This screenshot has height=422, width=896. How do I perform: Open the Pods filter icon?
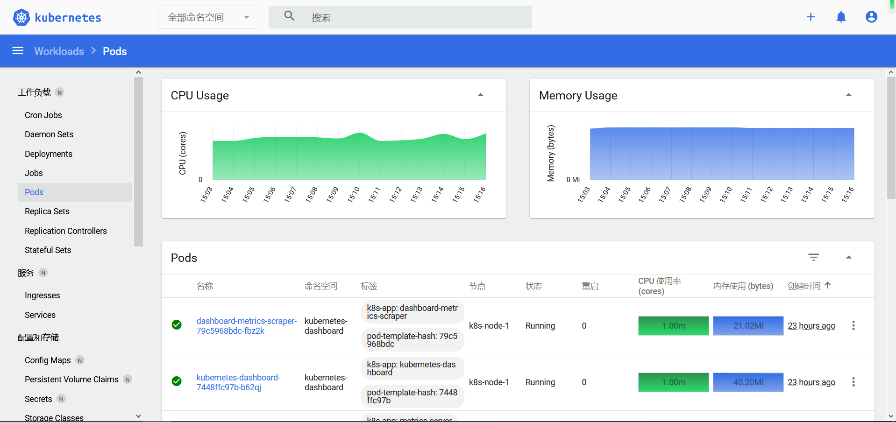pyautogui.click(x=814, y=257)
